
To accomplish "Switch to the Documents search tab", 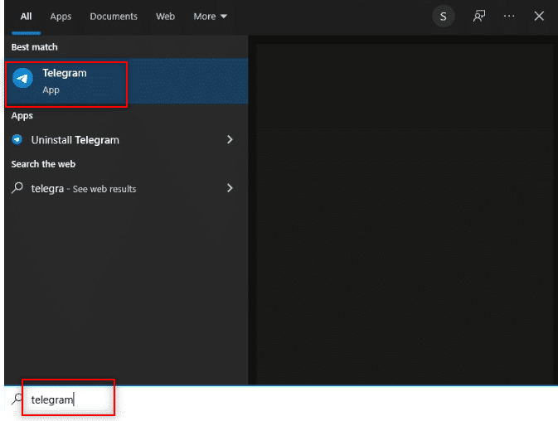I will tap(114, 17).
